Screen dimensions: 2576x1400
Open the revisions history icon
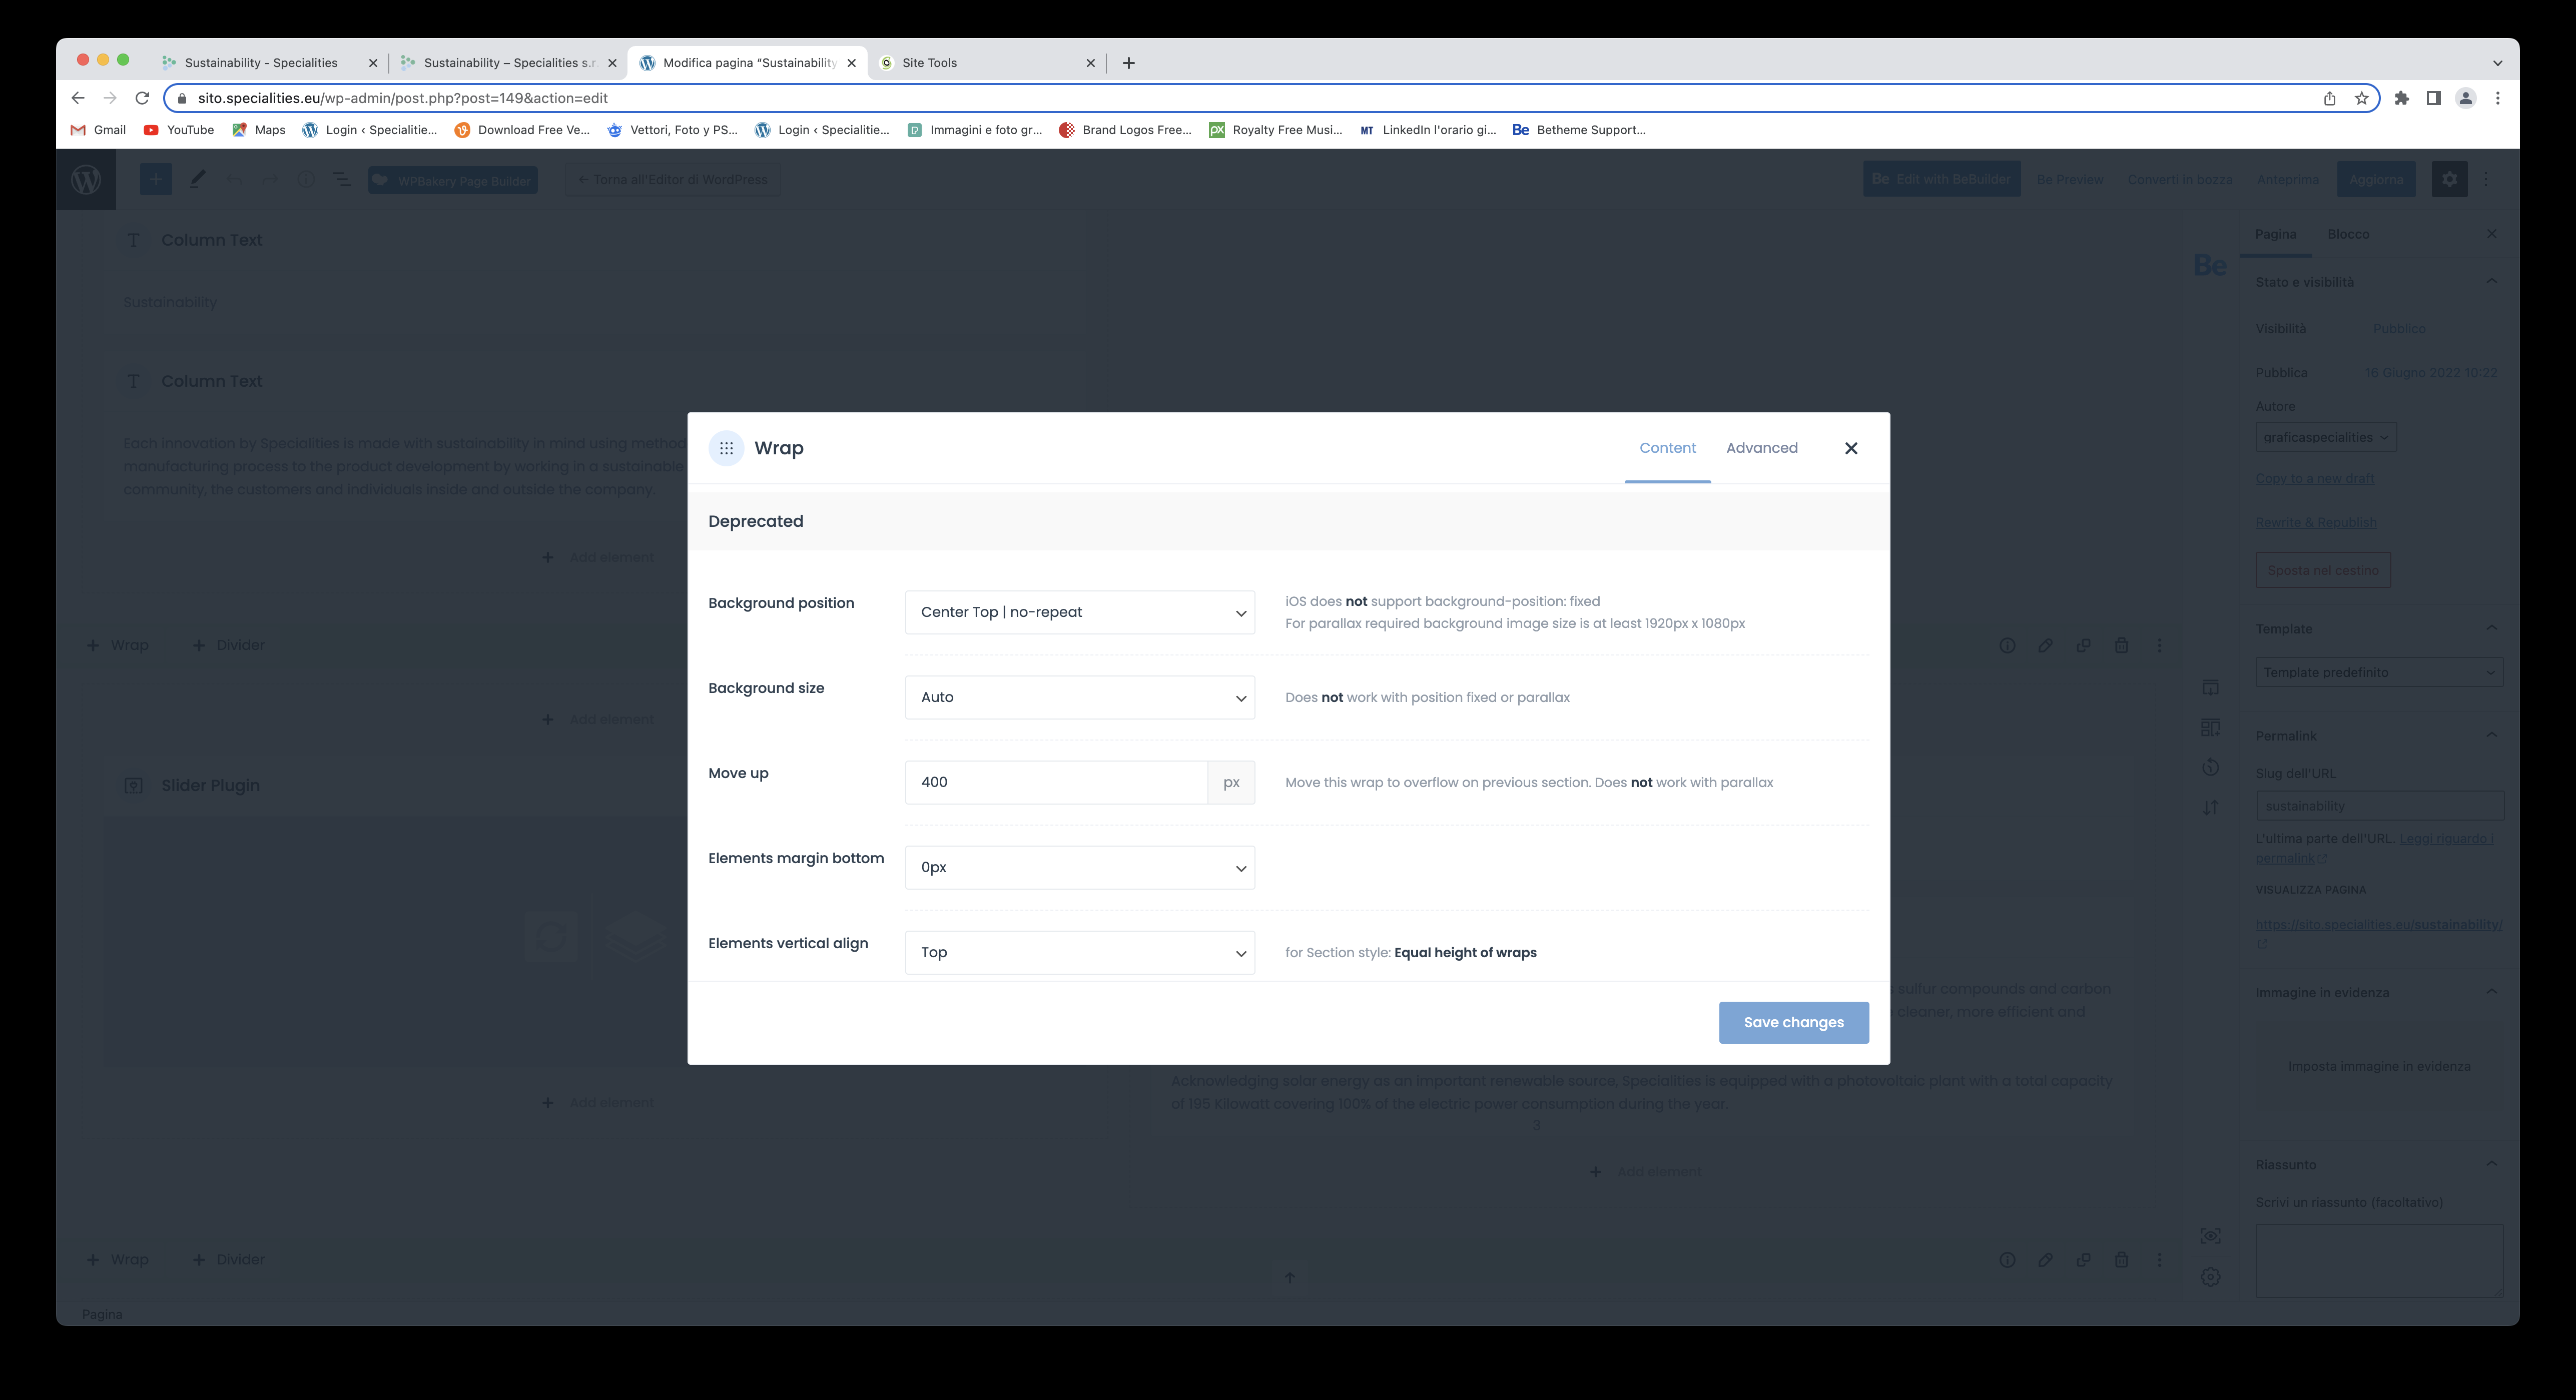pyautogui.click(x=2210, y=767)
